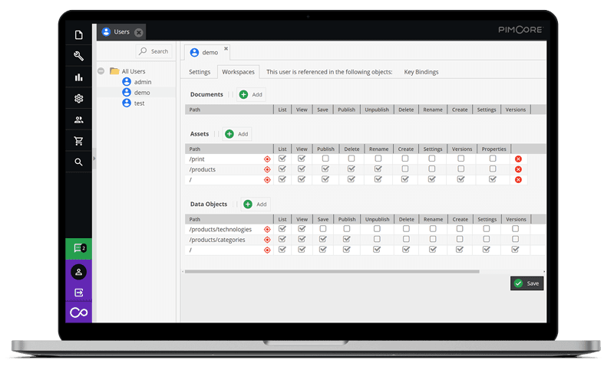This screenshot has height=373, width=614.
Task: Enable Publish checkbox for /print asset
Action: (x=325, y=159)
